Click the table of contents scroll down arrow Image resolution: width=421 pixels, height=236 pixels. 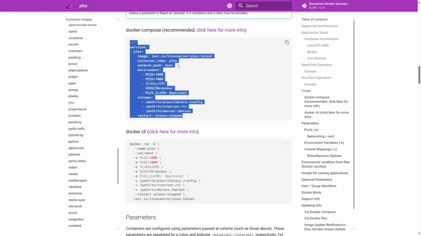(354, 229)
